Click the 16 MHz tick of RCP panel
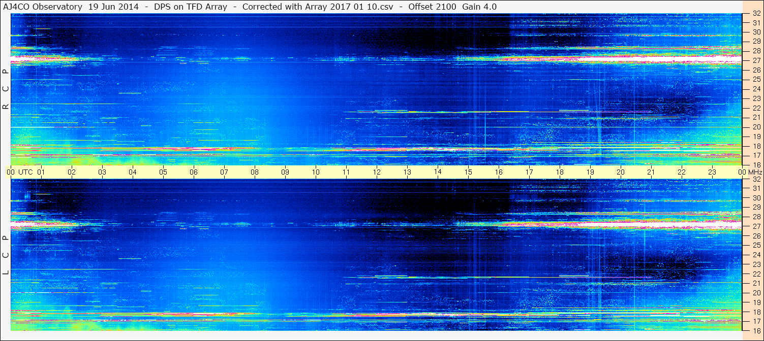The width and height of the screenshot is (764, 341). point(756,165)
